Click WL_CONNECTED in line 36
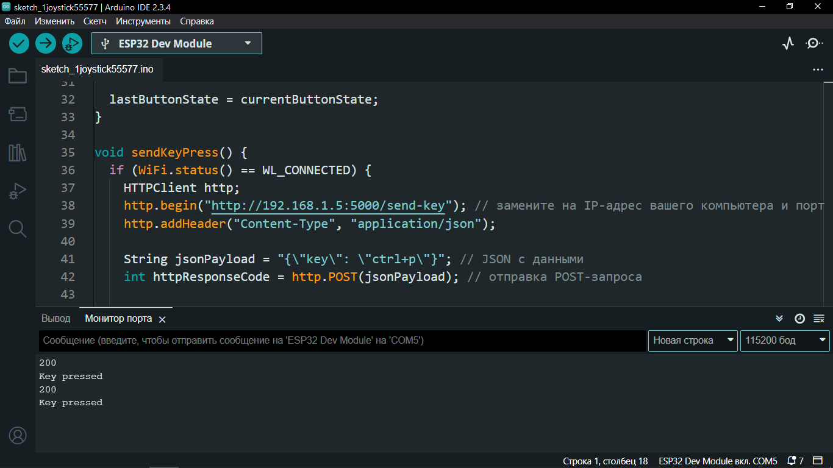Viewport: 833px width, 468px height. [306, 170]
